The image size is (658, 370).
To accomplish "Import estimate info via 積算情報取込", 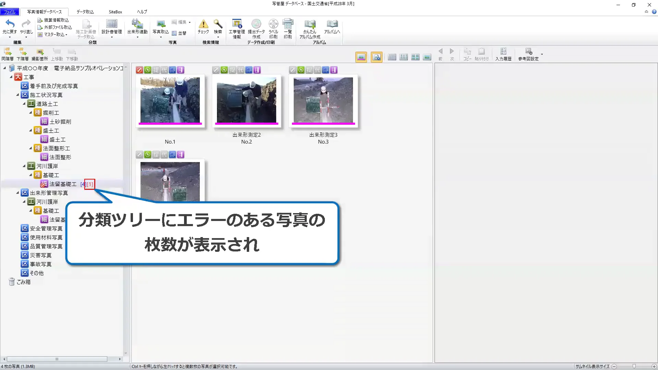I will pos(53,20).
